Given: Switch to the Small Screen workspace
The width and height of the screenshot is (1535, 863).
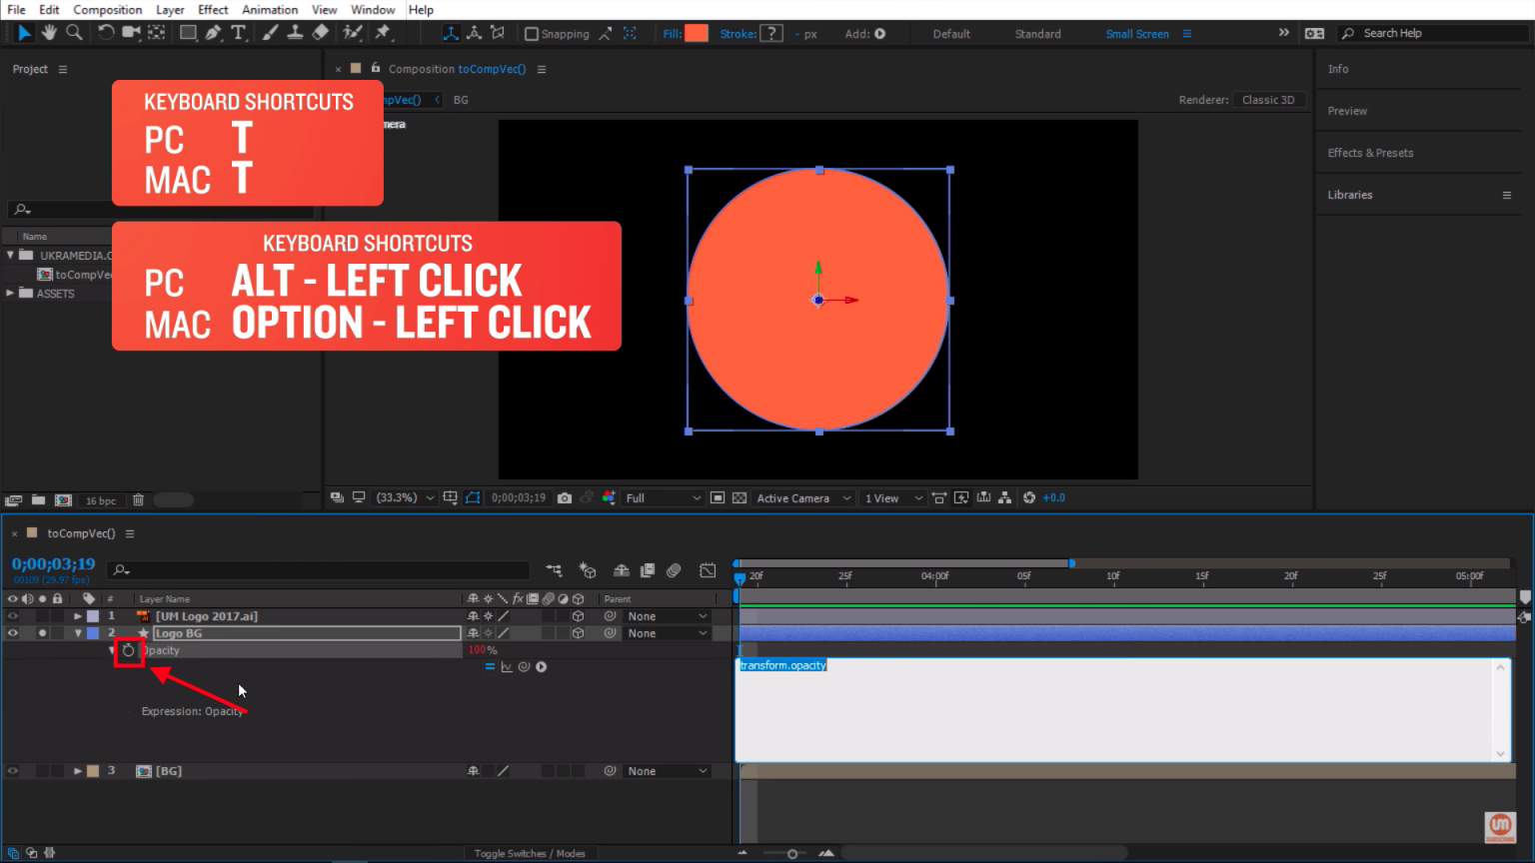Looking at the screenshot, I should tap(1136, 34).
